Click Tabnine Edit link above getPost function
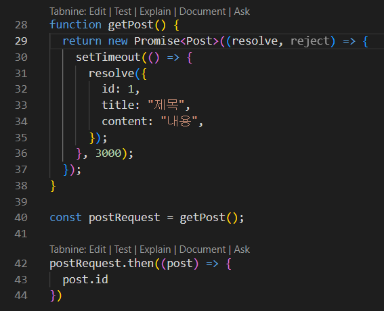This screenshot has width=384, height=311. pyautogui.click(x=98, y=11)
